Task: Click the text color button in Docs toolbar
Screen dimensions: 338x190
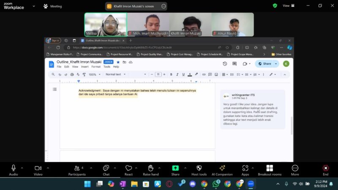Action: pos(190,74)
